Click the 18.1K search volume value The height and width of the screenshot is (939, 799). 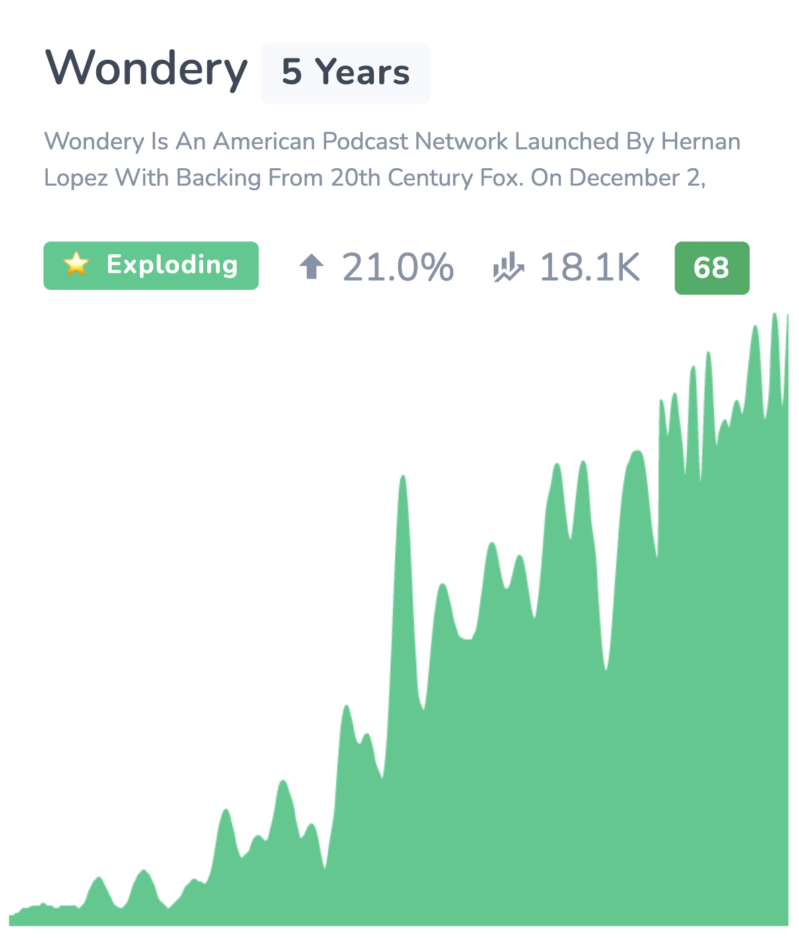tap(589, 267)
